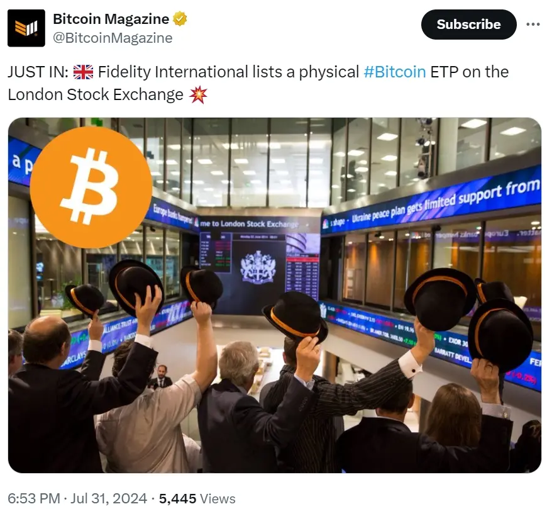This screenshot has width=547, height=509.
Task: Open the three-dot more options menu
Action: coord(533,25)
